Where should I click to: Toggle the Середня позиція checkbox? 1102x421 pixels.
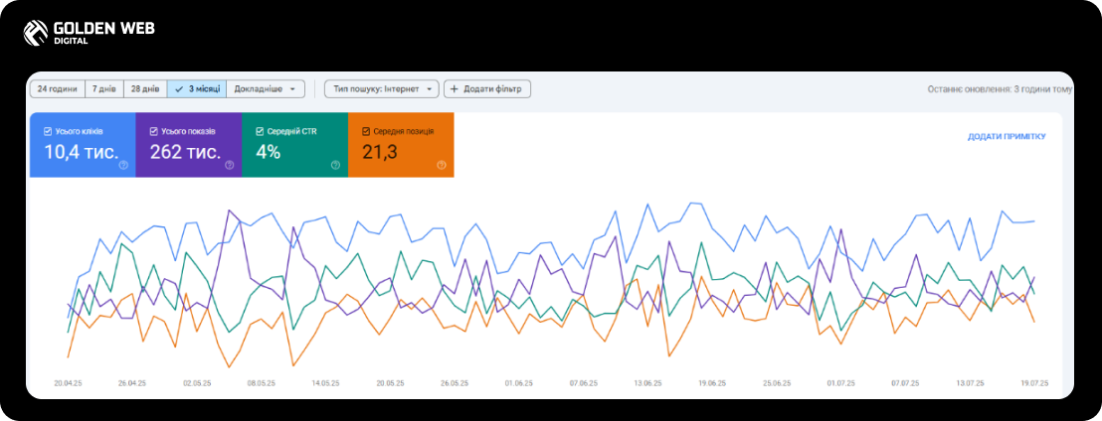click(x=365, y=131)
